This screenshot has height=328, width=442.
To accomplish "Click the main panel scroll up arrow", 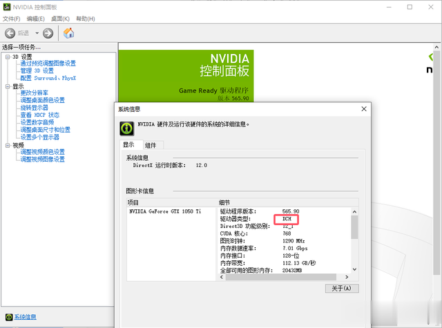I will tap(436, 47).
